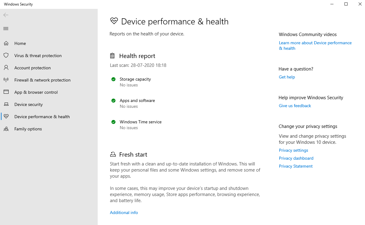
Task: Click the green checkmark beside Windows Time service
Action: [x=113, y=122]
